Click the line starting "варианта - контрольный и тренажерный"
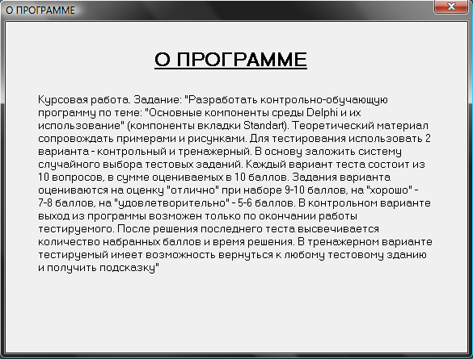 coord(220,152)
